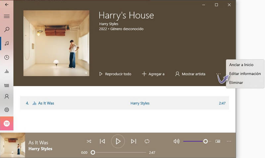
Task: Skip to next track
Action: click(133, 141)
